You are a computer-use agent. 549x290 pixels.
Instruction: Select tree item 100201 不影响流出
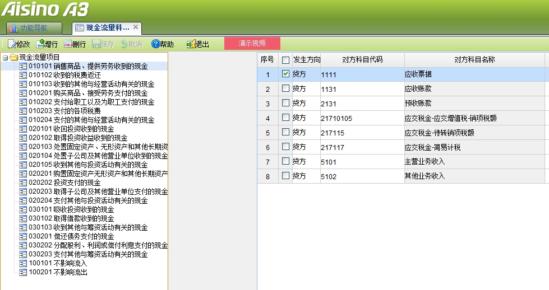(x=58, y=272)
